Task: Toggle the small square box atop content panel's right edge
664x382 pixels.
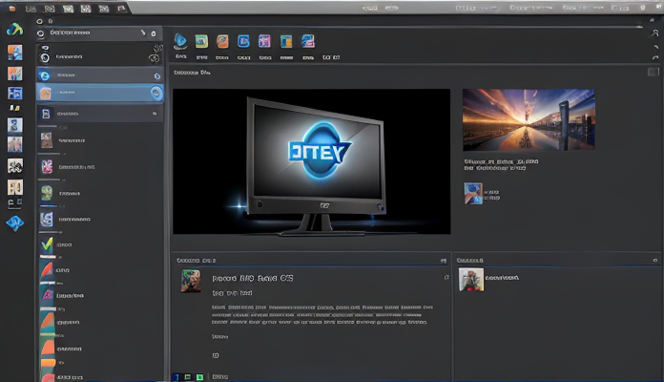Action: coord(653,72)
